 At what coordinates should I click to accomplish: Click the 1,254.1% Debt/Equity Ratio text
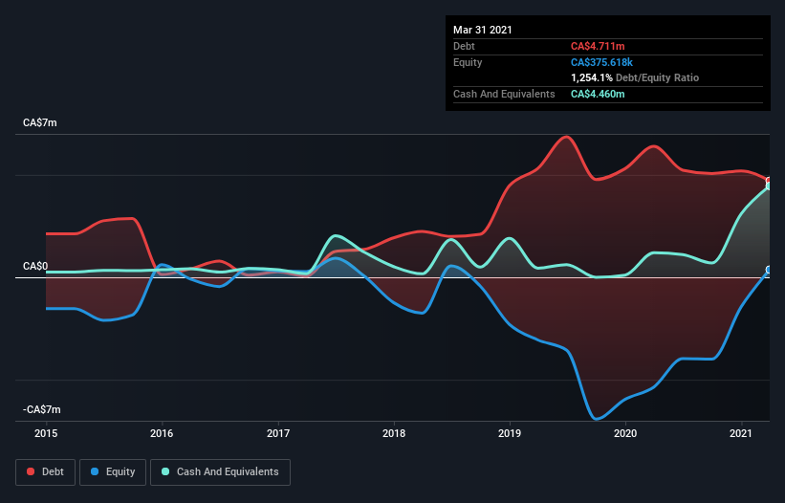(x=635, y=78)
